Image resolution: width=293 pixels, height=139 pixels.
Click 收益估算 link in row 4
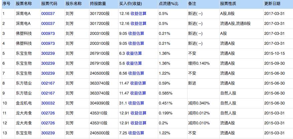pos(136,43)
